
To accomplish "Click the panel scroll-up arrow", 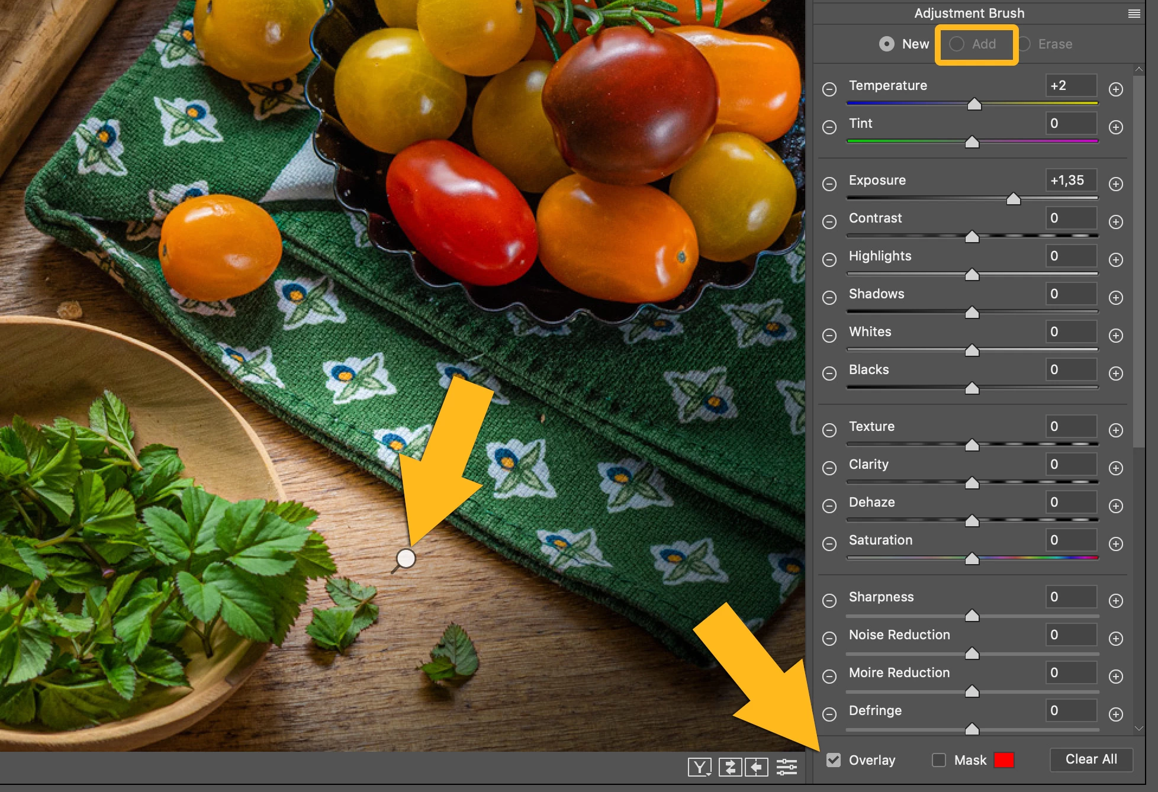I will 1138,70.
